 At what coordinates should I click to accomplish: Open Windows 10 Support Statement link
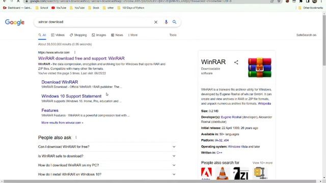tap(71, 96)
